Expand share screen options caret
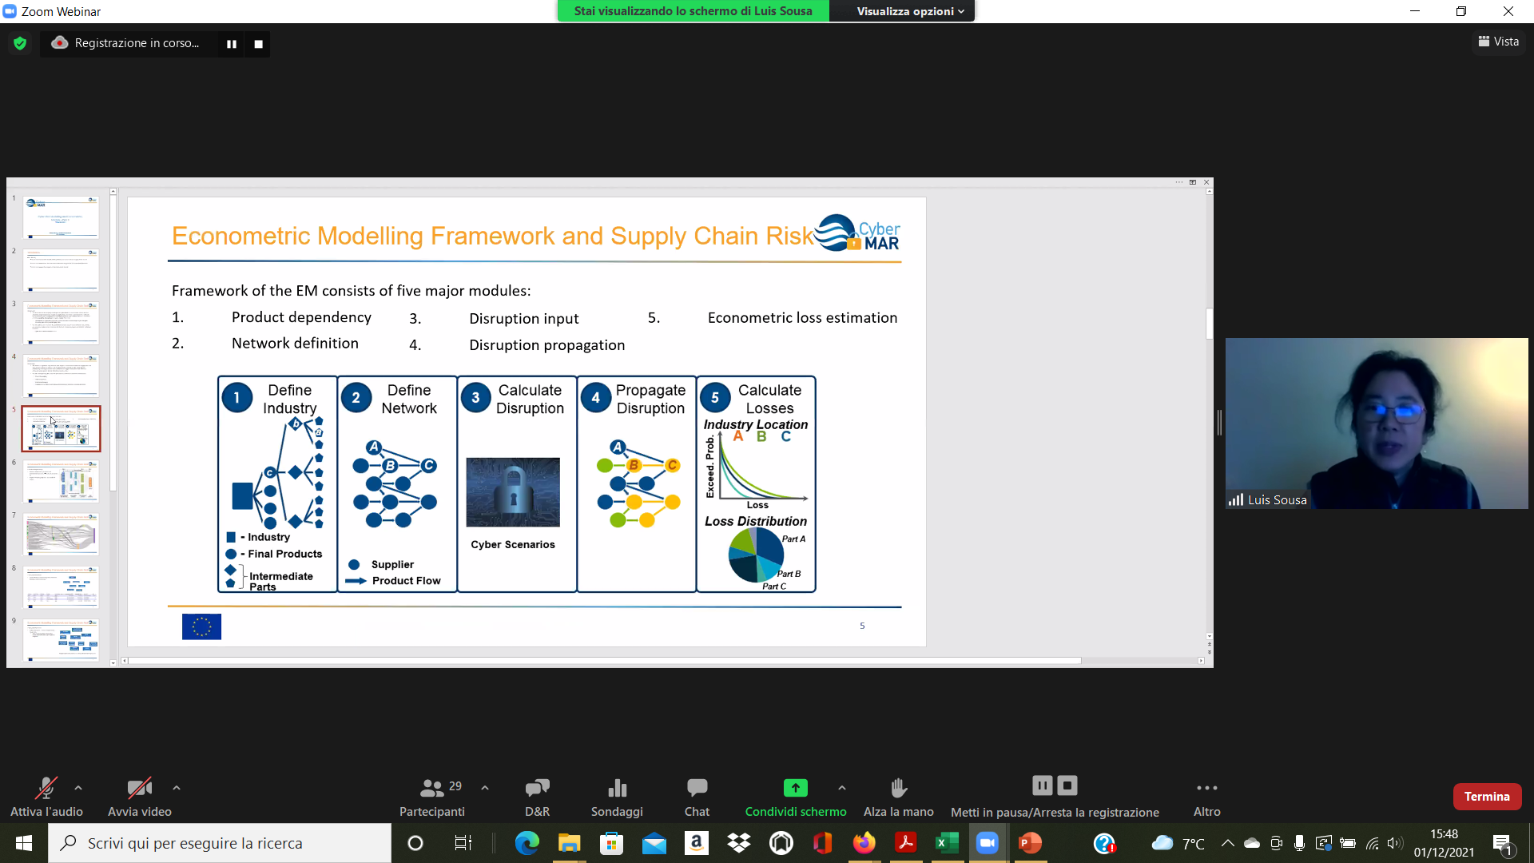This screenshot has height=863, width=1534. pos(842,788)
